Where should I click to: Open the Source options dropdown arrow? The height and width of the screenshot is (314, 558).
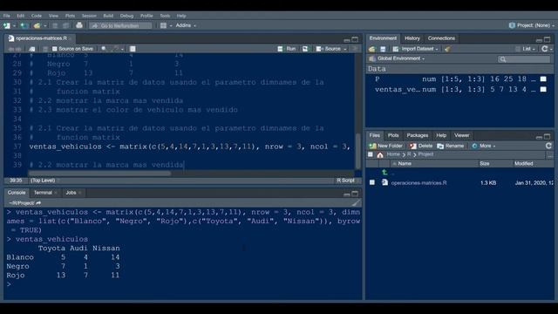(345, 49)
